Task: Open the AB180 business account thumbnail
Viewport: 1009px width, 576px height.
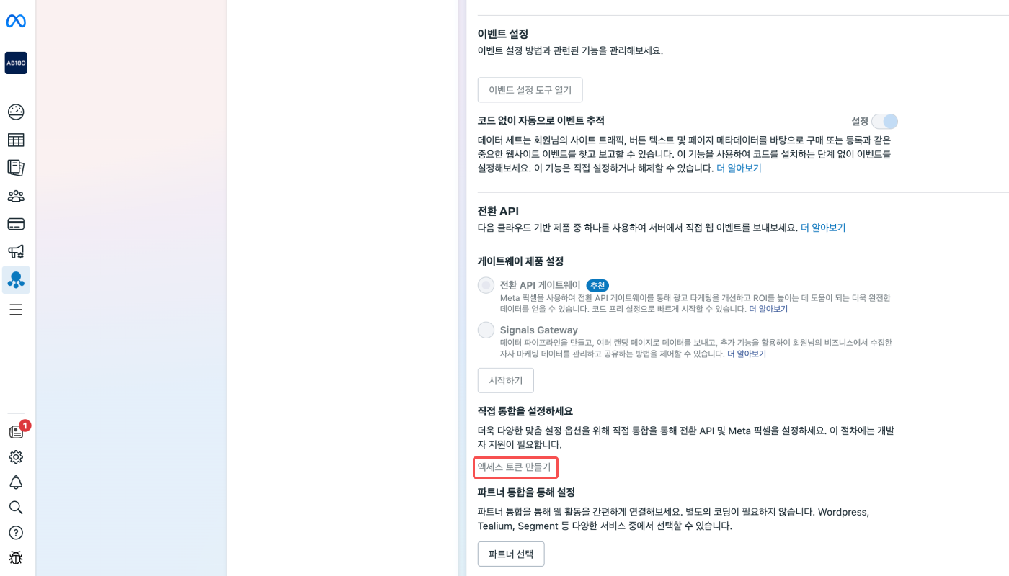Action: coord(16,63)
